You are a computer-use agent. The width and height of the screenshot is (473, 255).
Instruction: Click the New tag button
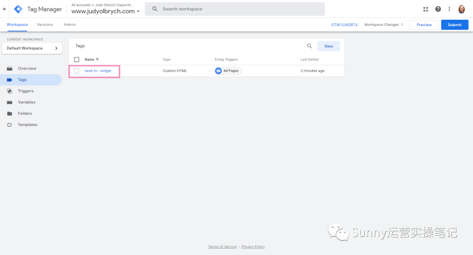pos(328,46)
